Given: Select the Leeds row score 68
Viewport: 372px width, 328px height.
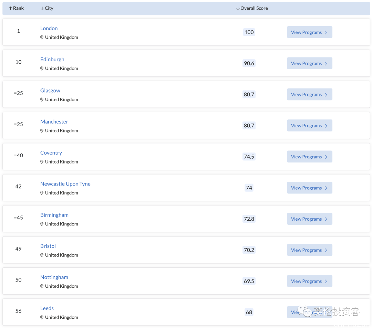Looking at the screenshot, I should [249, 313].
